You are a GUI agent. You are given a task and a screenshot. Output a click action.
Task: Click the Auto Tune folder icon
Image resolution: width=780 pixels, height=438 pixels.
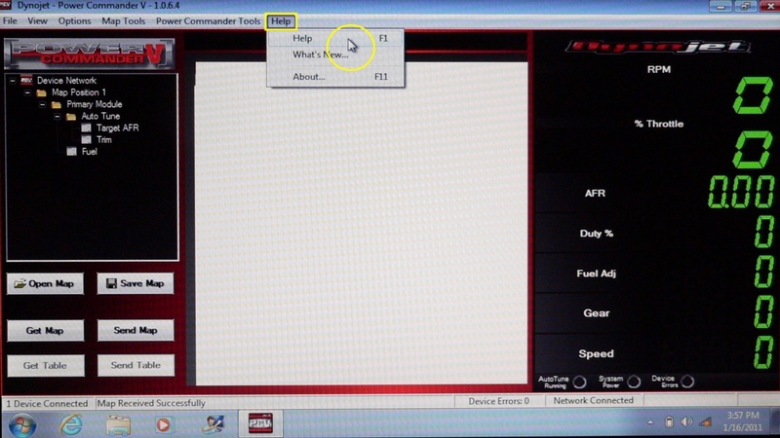coord(71,117)
